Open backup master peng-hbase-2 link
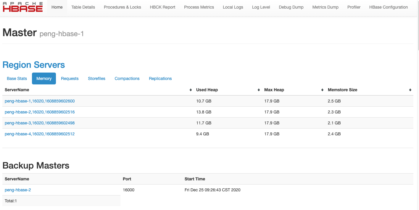Image resolution: width=419 pixels, height=210 pixels. tap(18, 190)
